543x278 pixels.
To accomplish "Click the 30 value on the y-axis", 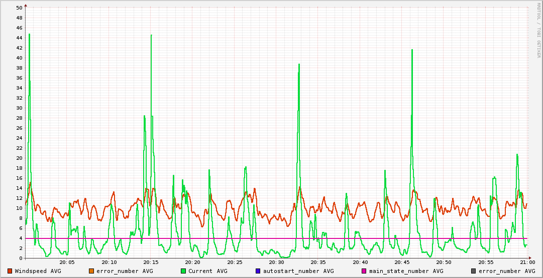I will click(x=19, y=108).
